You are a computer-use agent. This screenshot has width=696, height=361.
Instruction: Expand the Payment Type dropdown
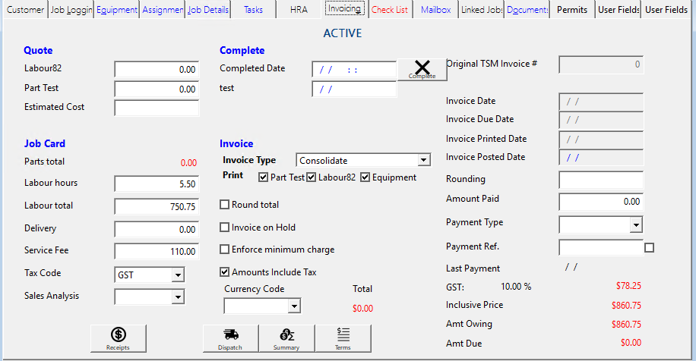tap(636, 225)
